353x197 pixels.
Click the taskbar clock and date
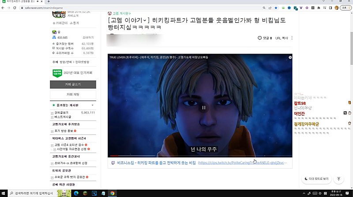coord(336,193)
